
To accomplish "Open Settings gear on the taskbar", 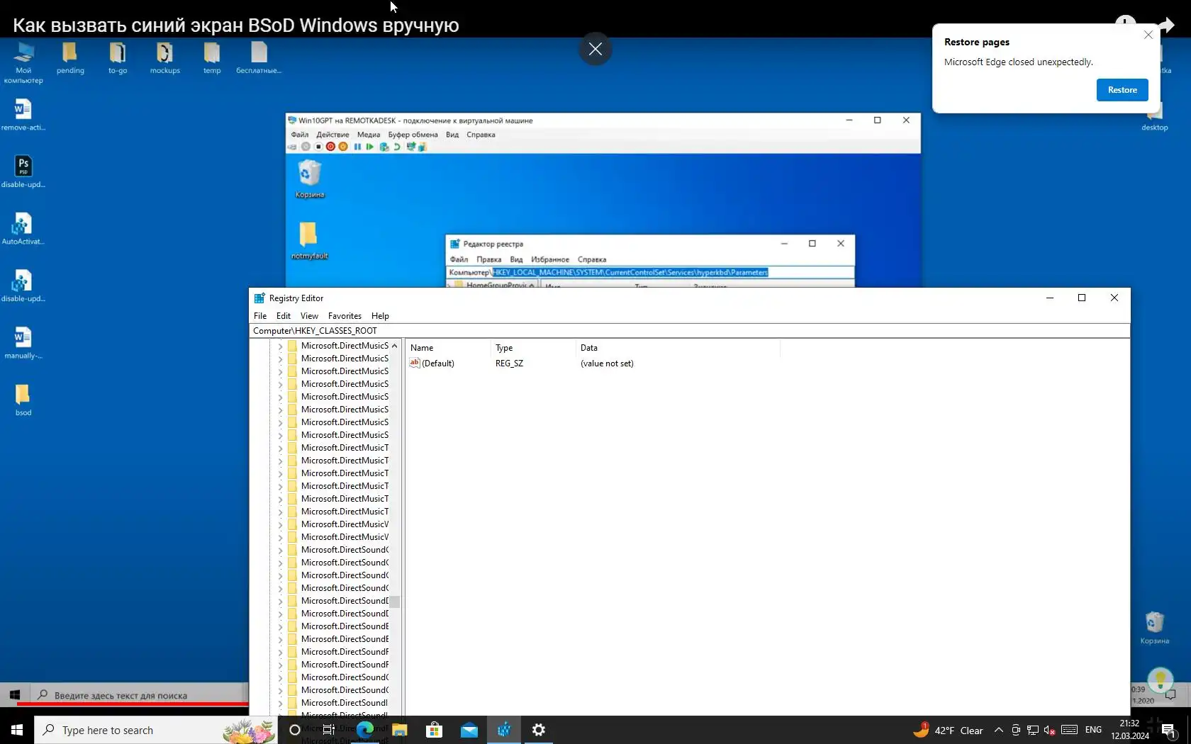I will pyautogui.click(x=539, y=730).
